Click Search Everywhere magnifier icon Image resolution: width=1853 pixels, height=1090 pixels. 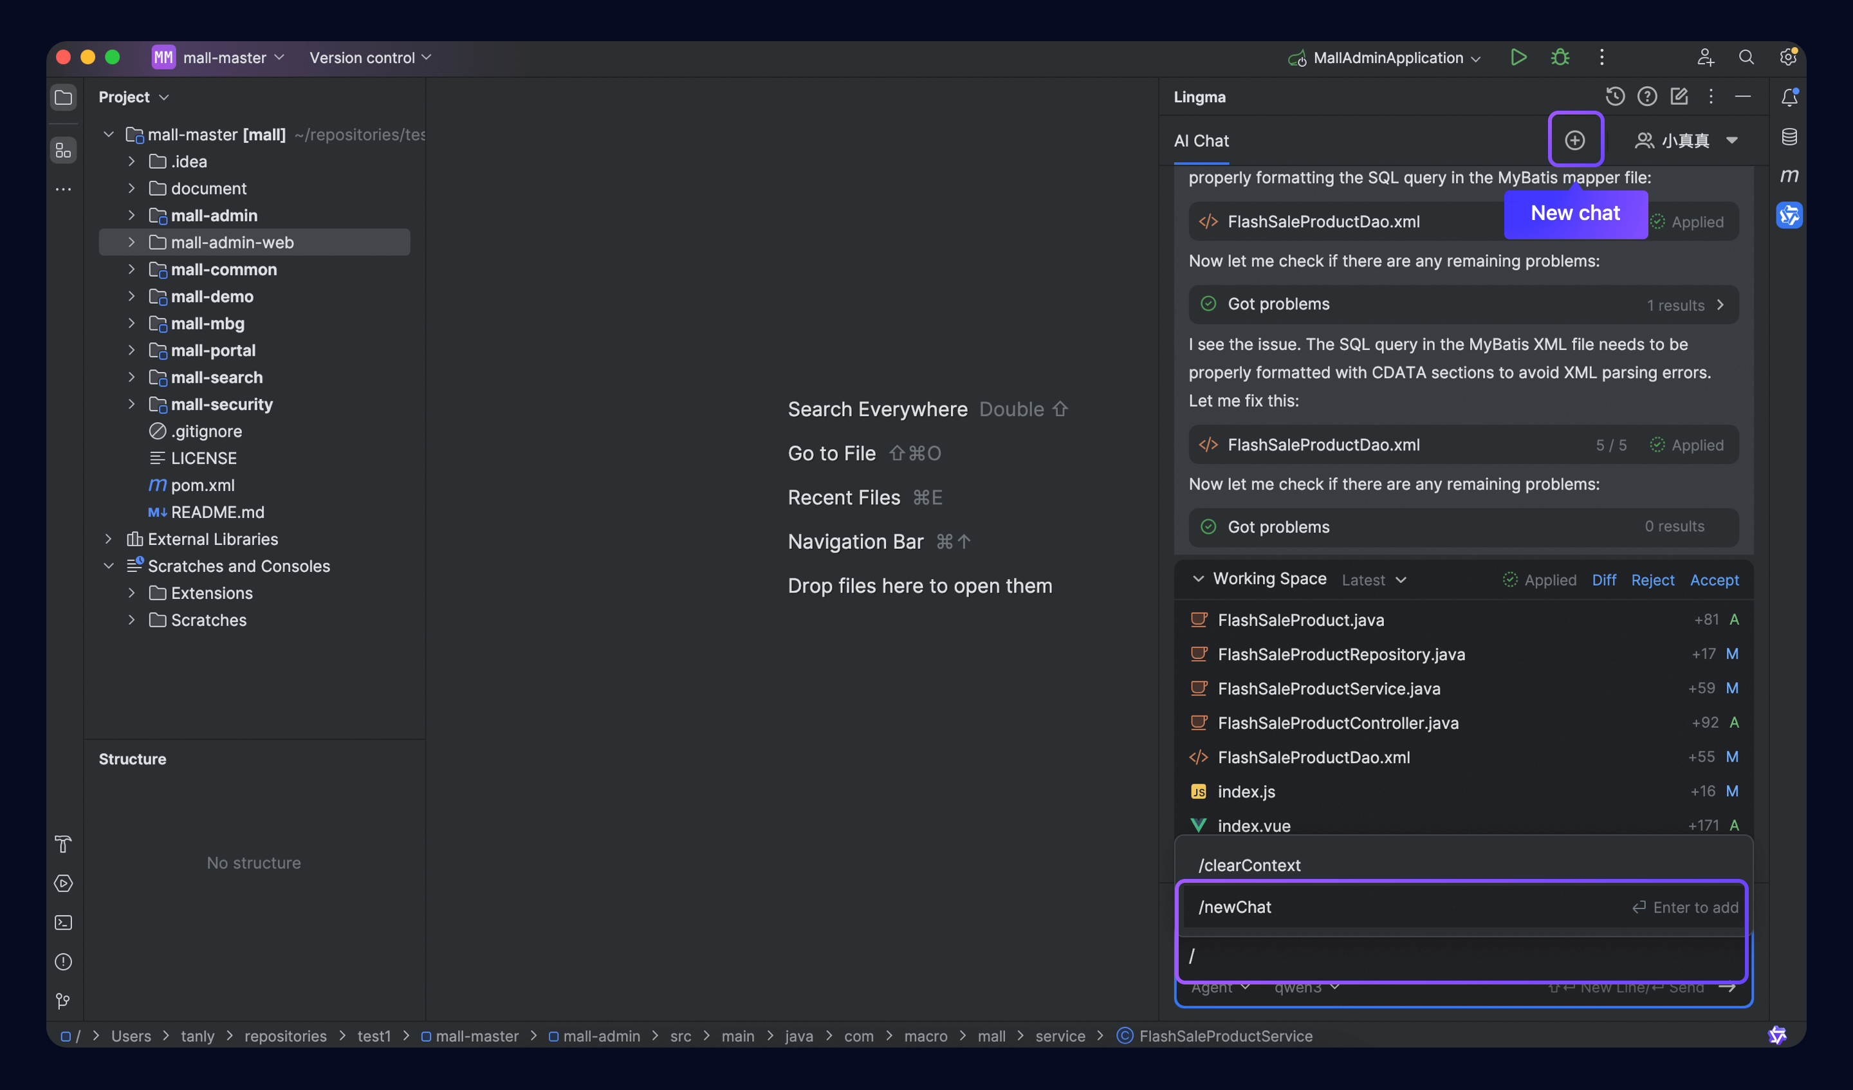[x=1746, y=57]
